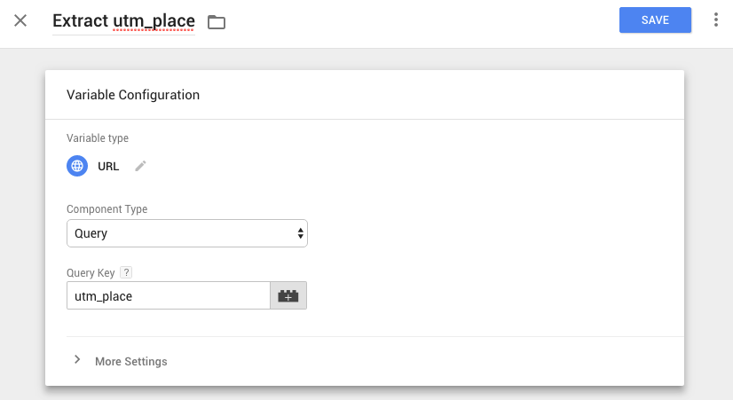Click the More Settings label
Viewport: 733px width, 400px height.
coord(130,361)
